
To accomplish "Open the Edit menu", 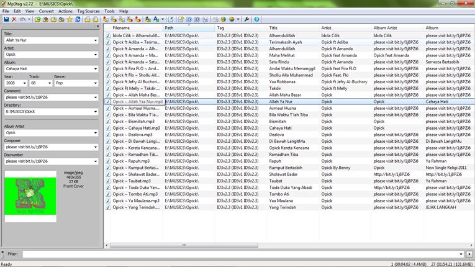I will pyautogui.click(x=17, y=11).
